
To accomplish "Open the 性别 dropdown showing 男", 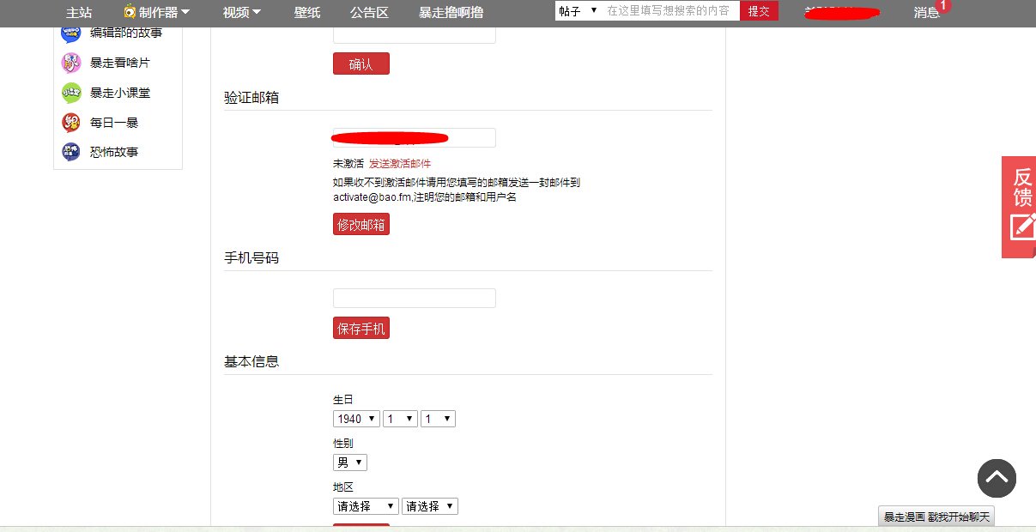I will [349, 462].
